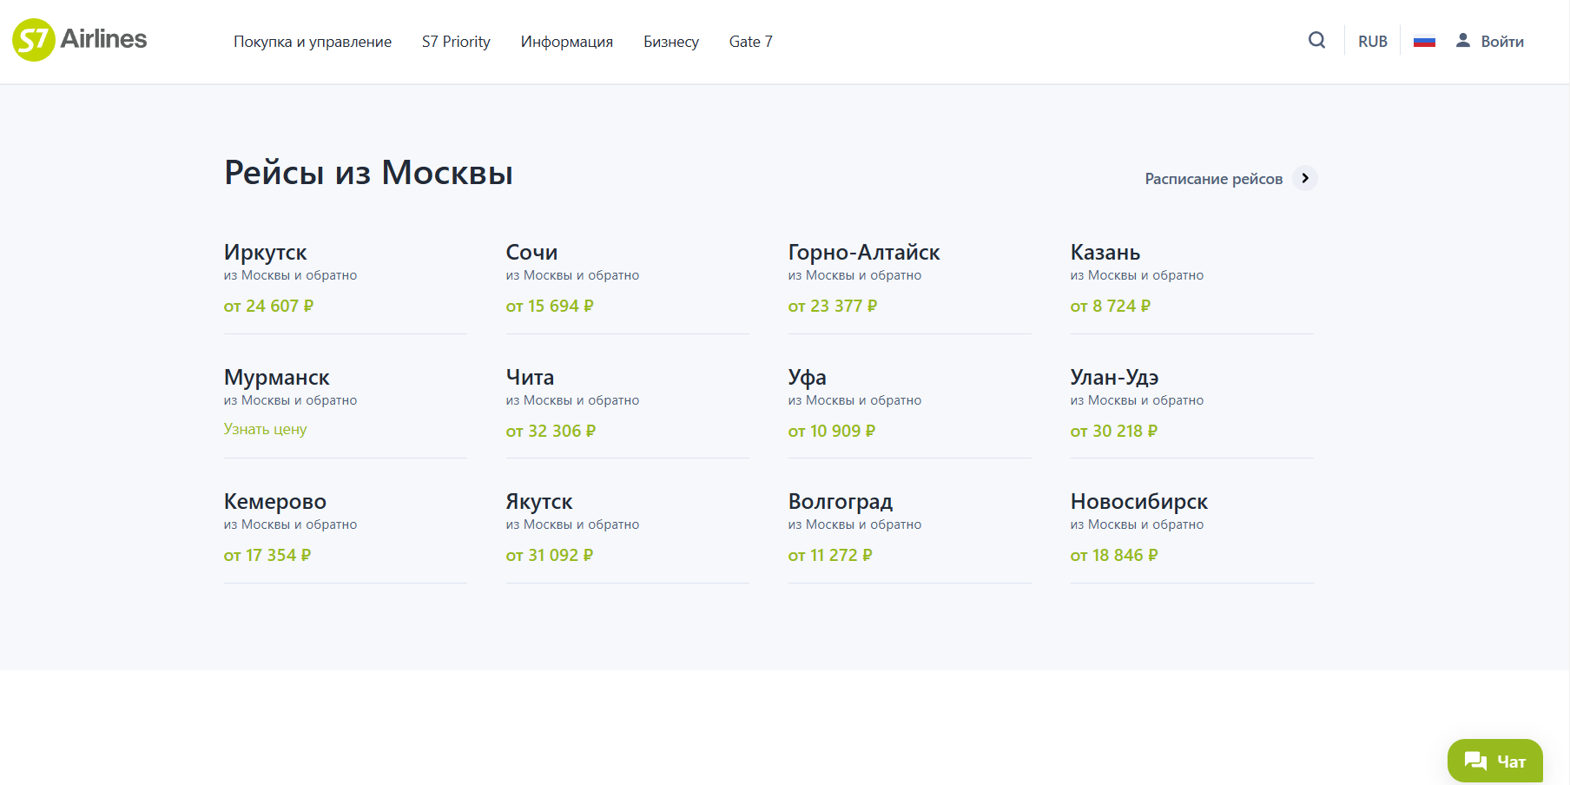Click the от 24 607 ₽ price

(x=268, y=306)
